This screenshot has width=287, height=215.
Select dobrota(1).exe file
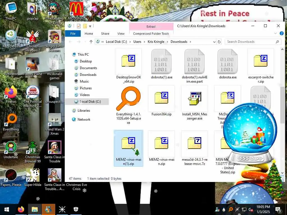click(162, 64)
